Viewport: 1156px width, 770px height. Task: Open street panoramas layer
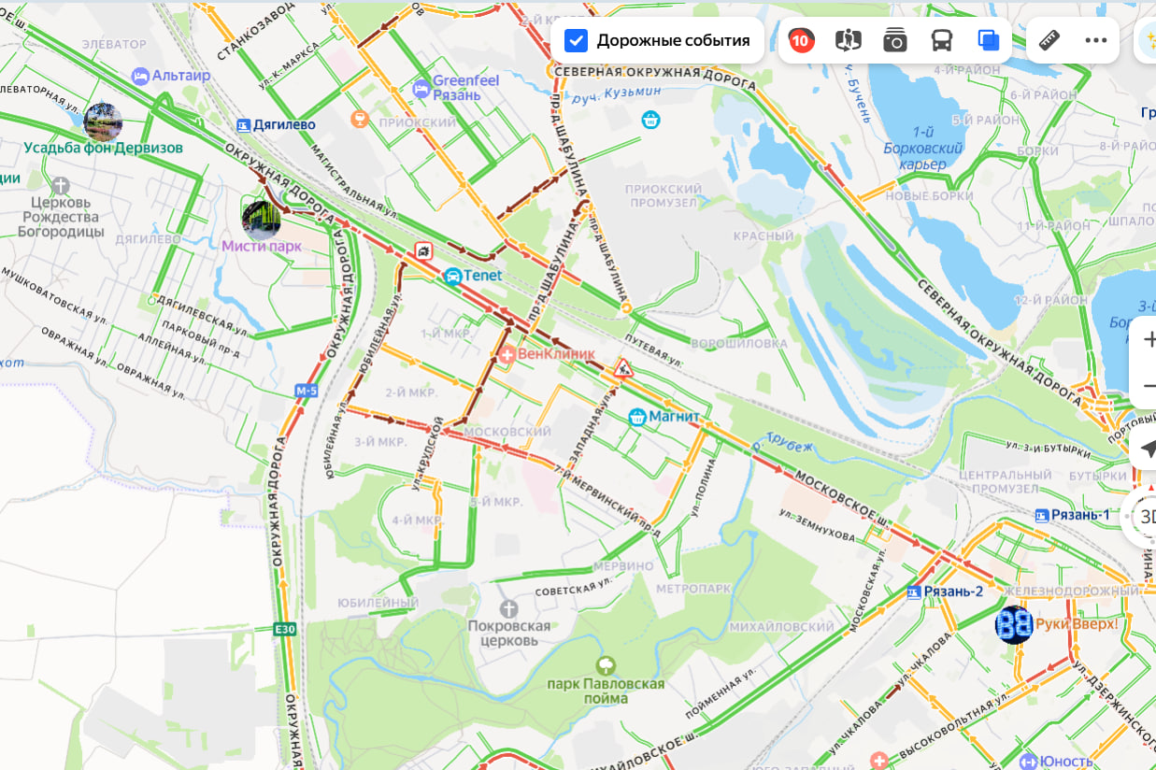[849, 40]
